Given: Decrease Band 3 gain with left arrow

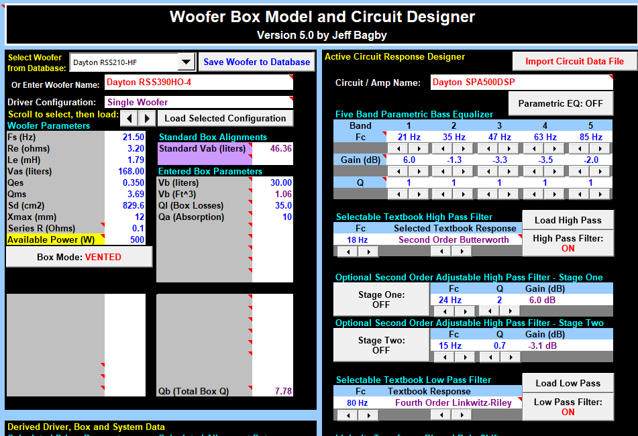Looking at the screenshot, I should coord(489,171).
